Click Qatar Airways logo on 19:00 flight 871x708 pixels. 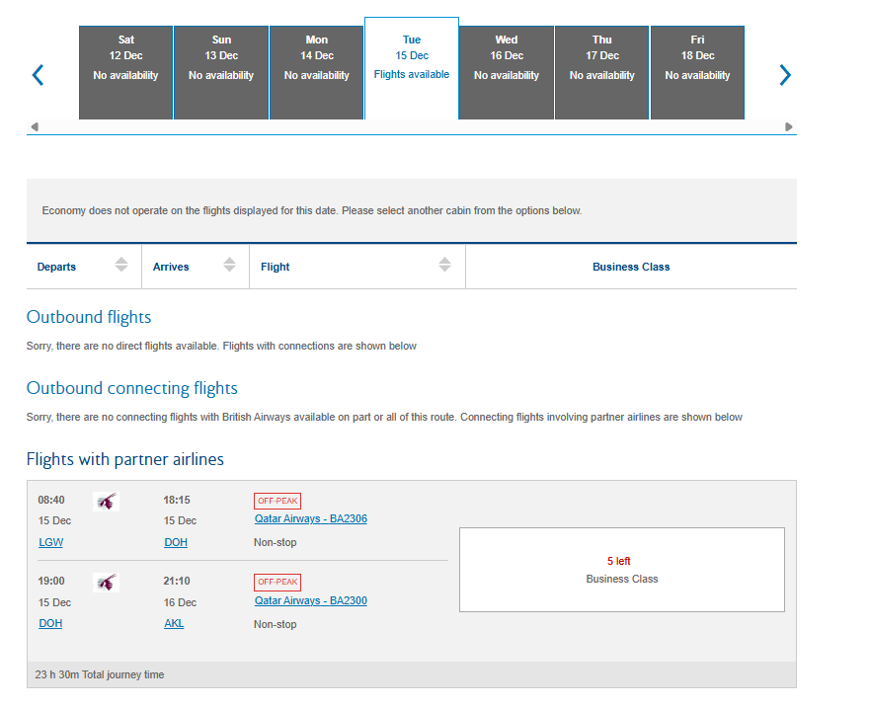[106, 583]
